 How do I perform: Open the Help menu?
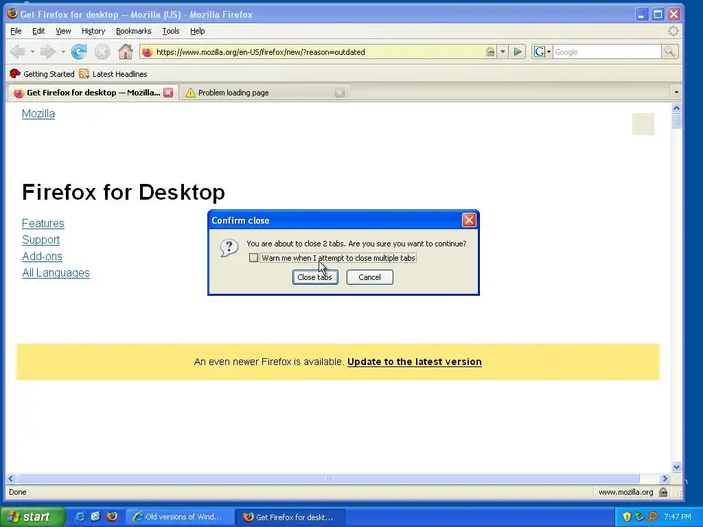[197, 31]
